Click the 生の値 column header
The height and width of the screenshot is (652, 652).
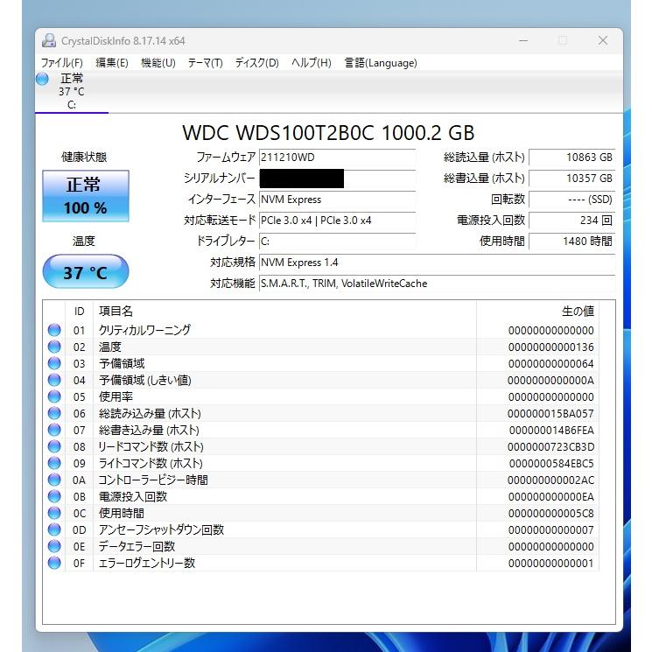537,311
